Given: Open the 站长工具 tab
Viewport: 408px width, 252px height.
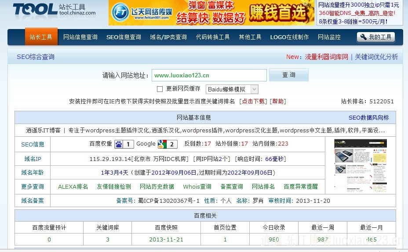Looking at the screenshot, I should coord(41,37).
